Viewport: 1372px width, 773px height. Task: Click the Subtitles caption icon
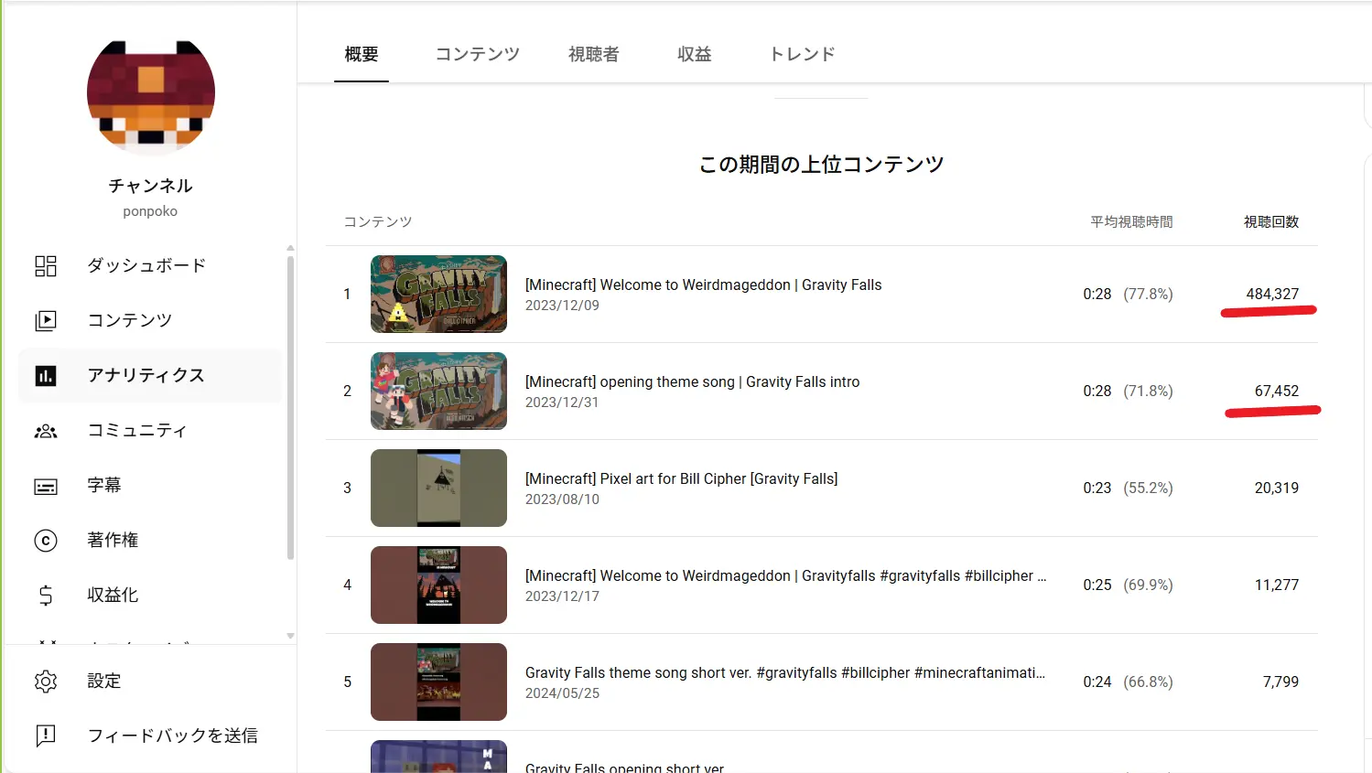point(46,486)
